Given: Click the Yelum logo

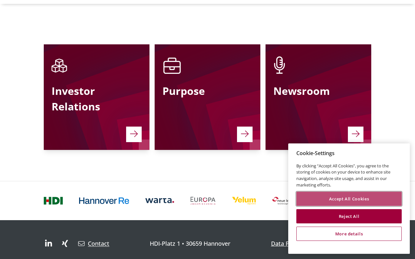Looking at the screenshot, I should [244, 201].
